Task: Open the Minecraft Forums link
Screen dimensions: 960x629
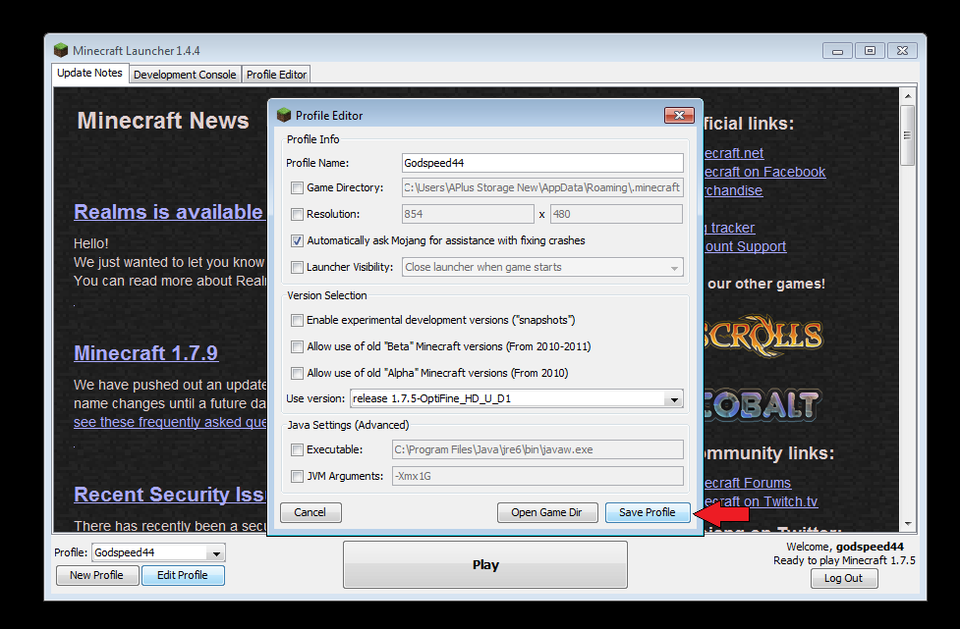Action: (748, 483)
